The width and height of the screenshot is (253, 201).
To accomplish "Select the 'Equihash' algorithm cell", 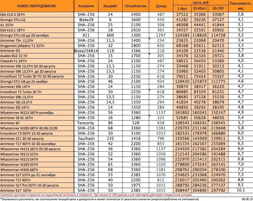I will coord(86,139).
